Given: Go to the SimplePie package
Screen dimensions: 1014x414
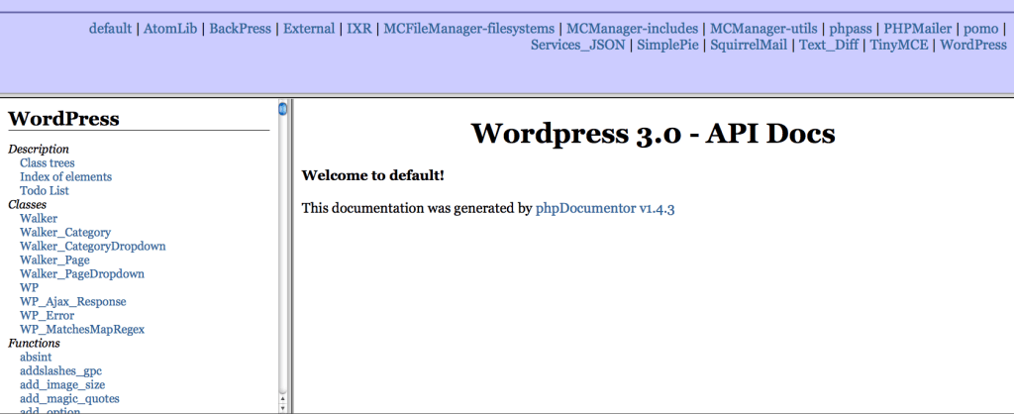Looking at the screenshot, I should tap(668, 45).
